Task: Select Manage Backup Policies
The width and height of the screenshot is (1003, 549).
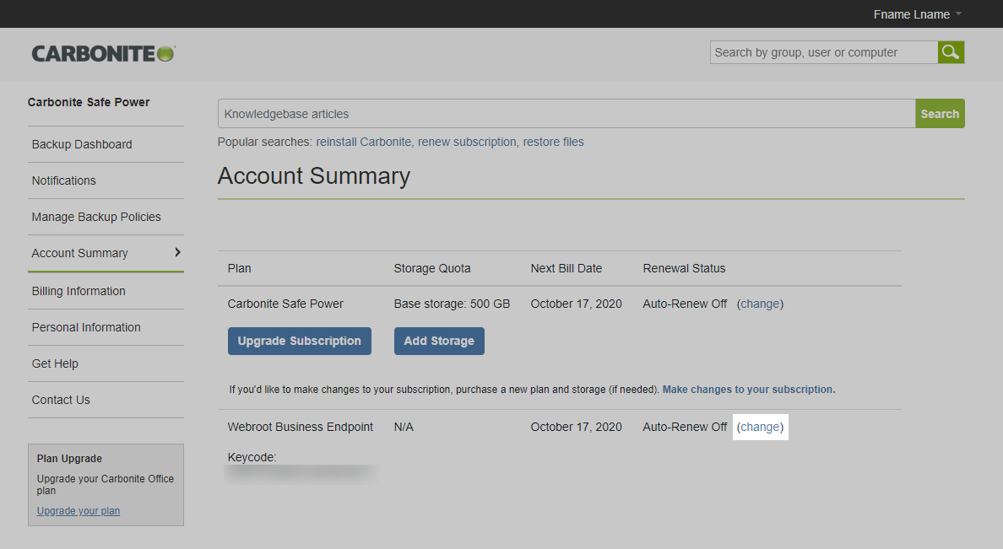Action: (96, 217)
